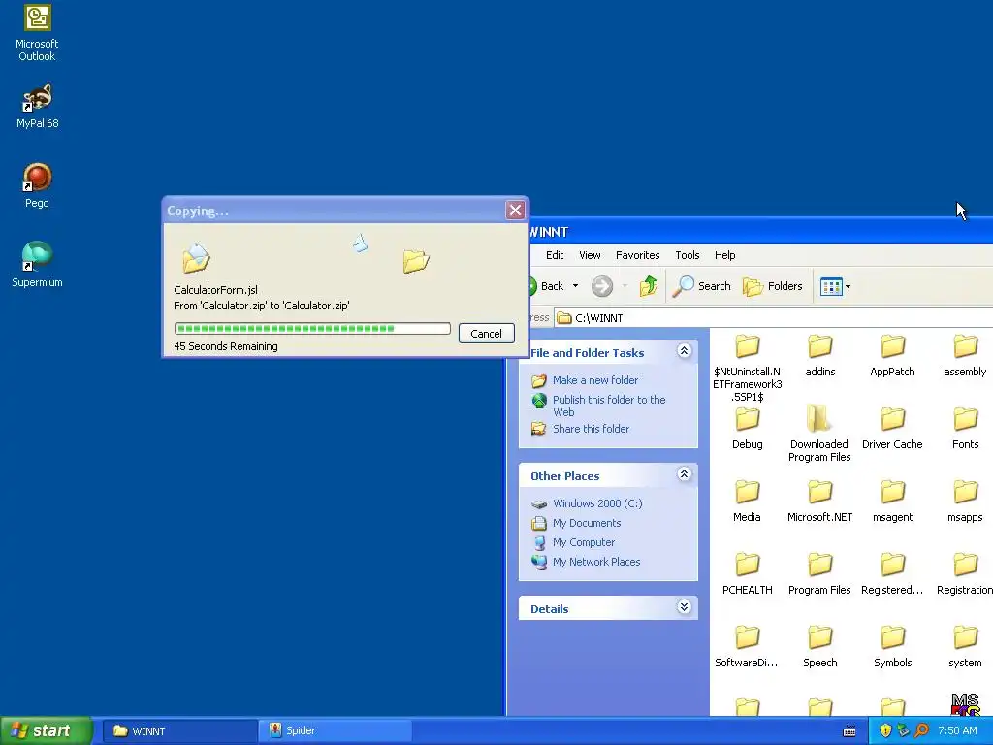Open the Microsoft Outlook desktop icon
The width and height of the screenshot is (993, 745).
click(x=37, y=33)
